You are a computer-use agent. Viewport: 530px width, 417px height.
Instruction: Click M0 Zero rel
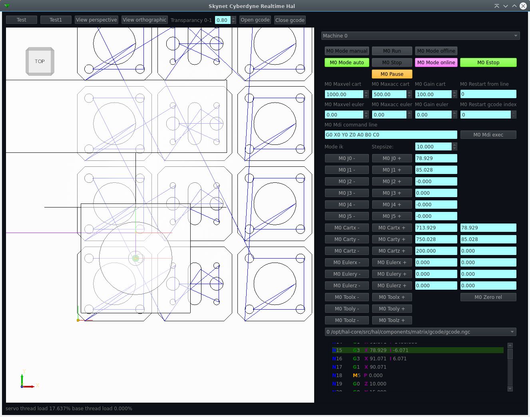pos(488,297)
